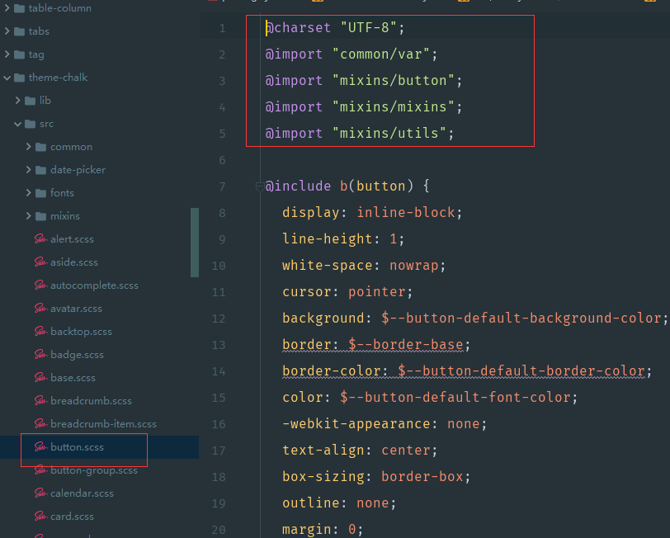The height and width of the screenshot is (538, 670).
Task: Collapse the theme-chalk folder
Action: click(7, 78)
